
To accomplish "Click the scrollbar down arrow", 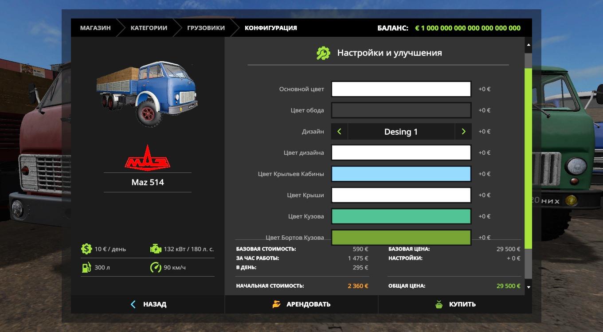I will coord(528,287).
